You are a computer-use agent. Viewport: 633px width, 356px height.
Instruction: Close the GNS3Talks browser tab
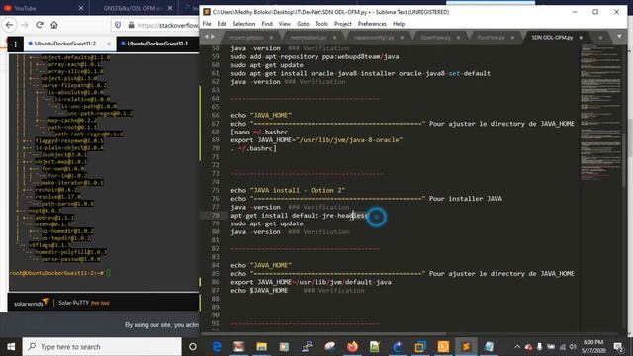170,8
